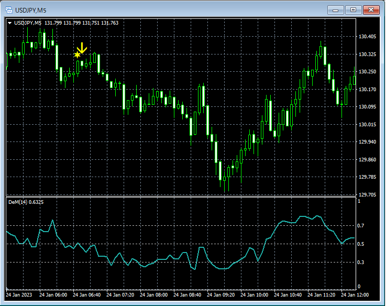Click the chart window icon in title bar
The height and width of the screenshot is (306, 386).
(8, 9)
